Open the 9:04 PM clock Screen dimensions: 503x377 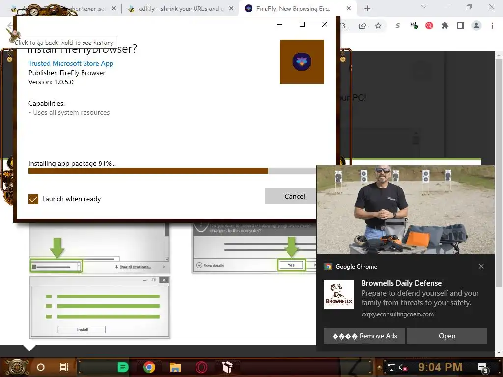coord(440,367)
